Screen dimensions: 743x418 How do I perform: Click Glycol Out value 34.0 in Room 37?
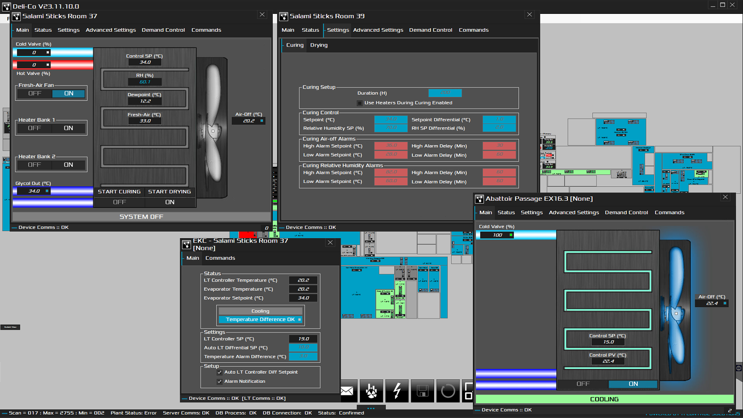point(33,191)
